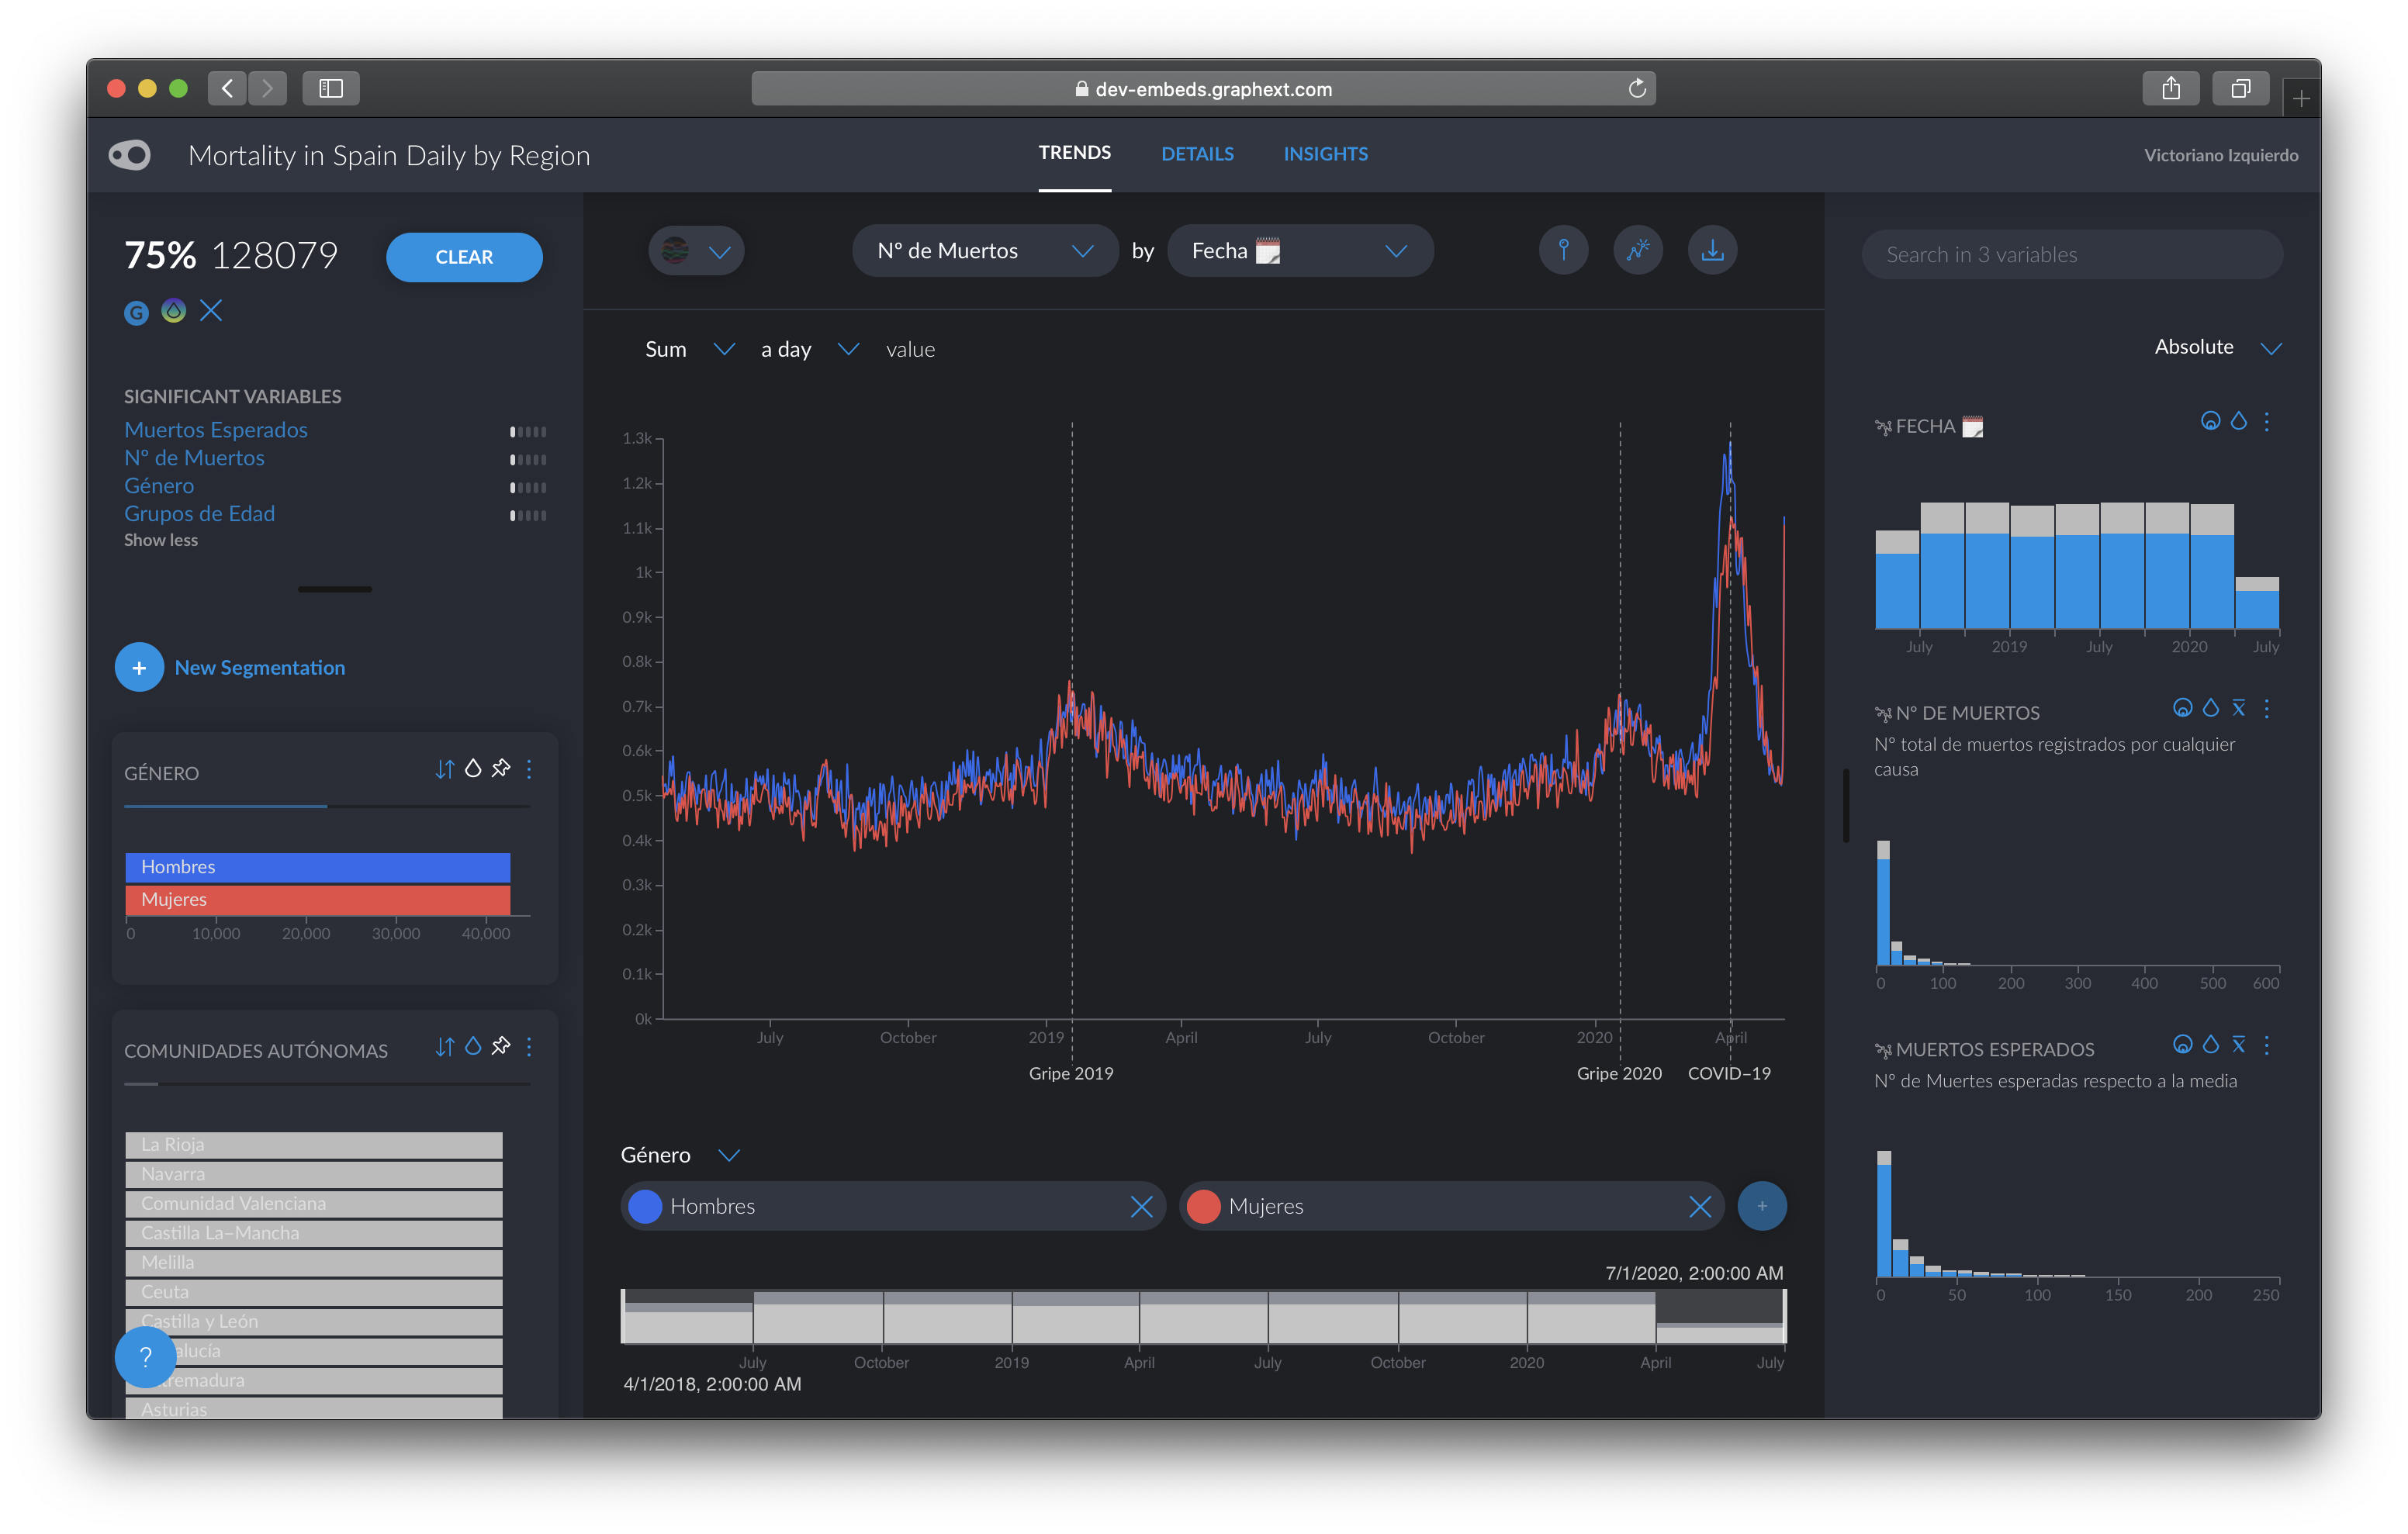Screen dimensions: 2408x1534
Task: Sort Comunidades Autónomas card values
Action: click(445, 1047)
